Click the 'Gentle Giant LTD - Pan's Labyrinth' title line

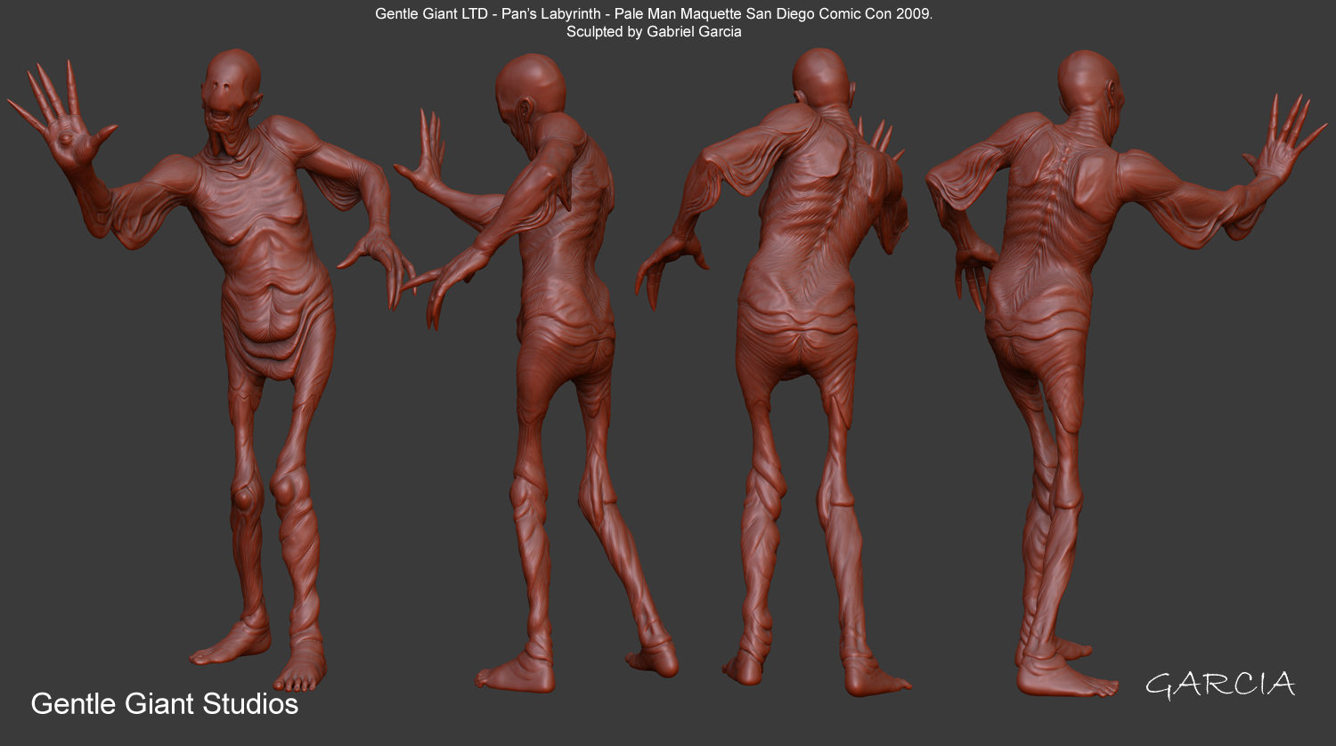[x=654, y=14]
